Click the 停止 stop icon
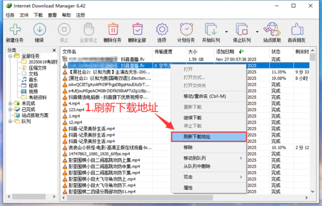The height and width of the screenshot is (206, 322). (64, 29)
